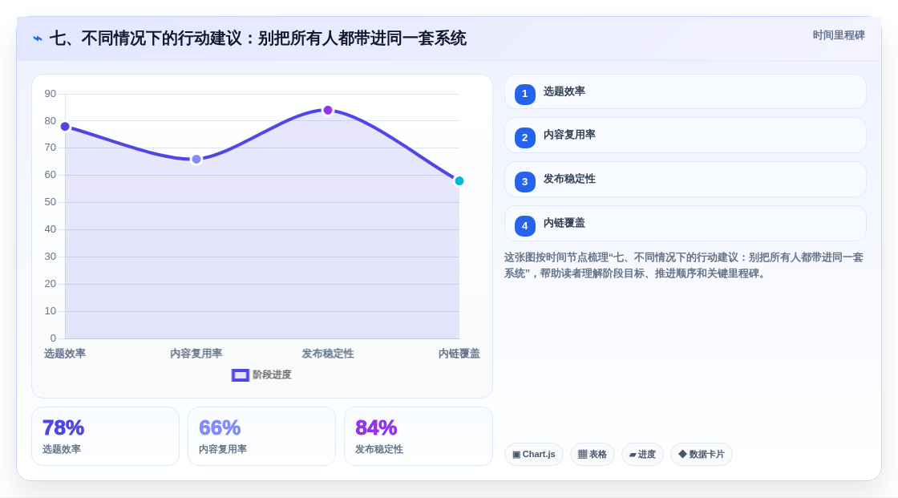Click the purple data point for 发布稳定性

pyautogui.click(x=328, y=110)
